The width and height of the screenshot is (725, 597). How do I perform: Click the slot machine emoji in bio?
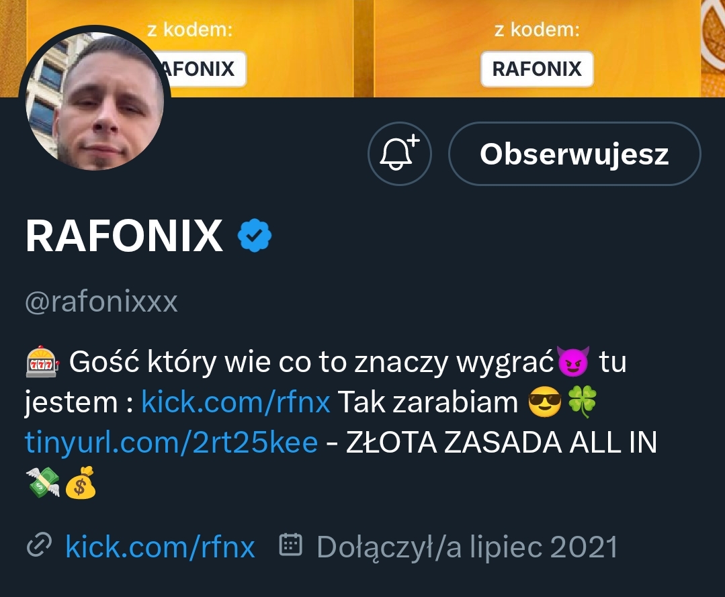pyautogui.click(x=42, y=363)
